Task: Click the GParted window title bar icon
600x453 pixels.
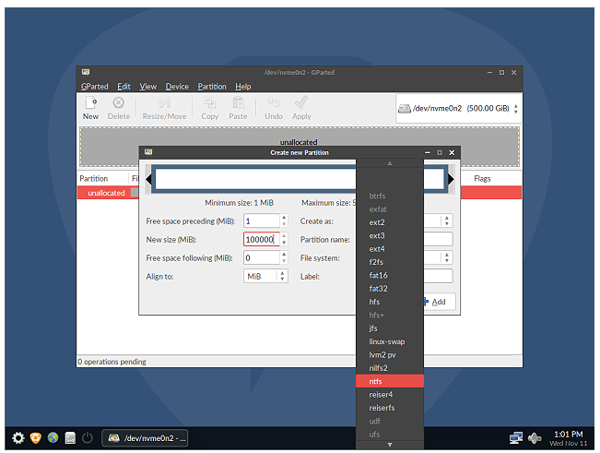Action: pyautogui.click(x=86, y=72)
